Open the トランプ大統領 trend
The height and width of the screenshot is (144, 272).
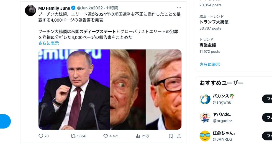(214, 22)
